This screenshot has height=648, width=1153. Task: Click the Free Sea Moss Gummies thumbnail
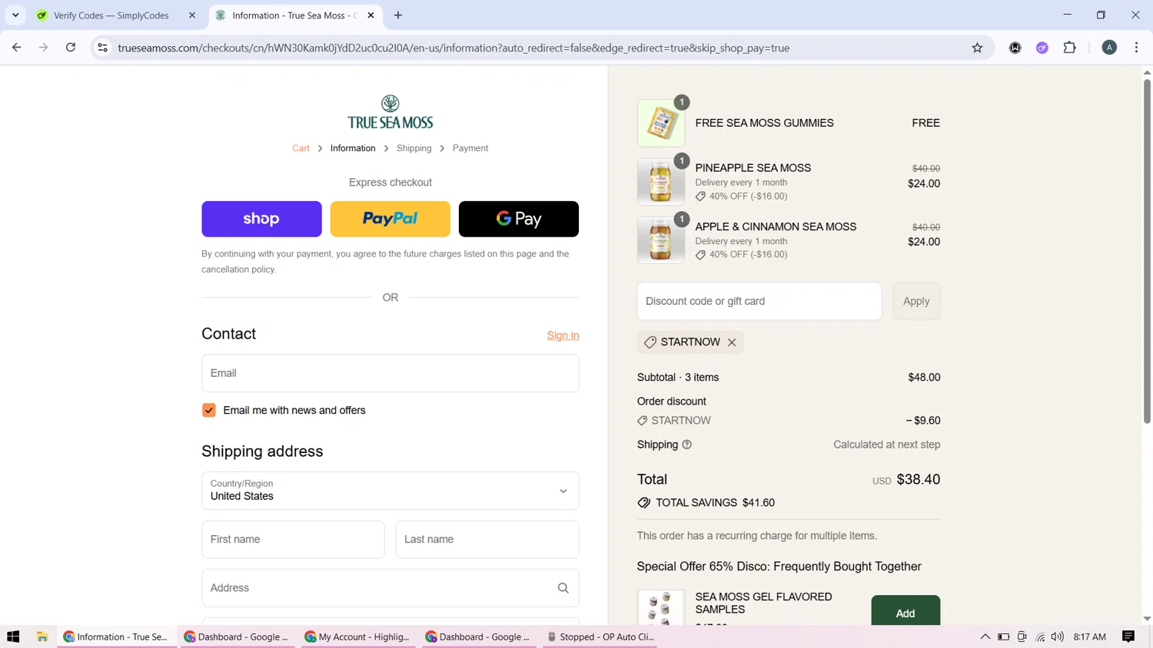[x=661, y=123]
